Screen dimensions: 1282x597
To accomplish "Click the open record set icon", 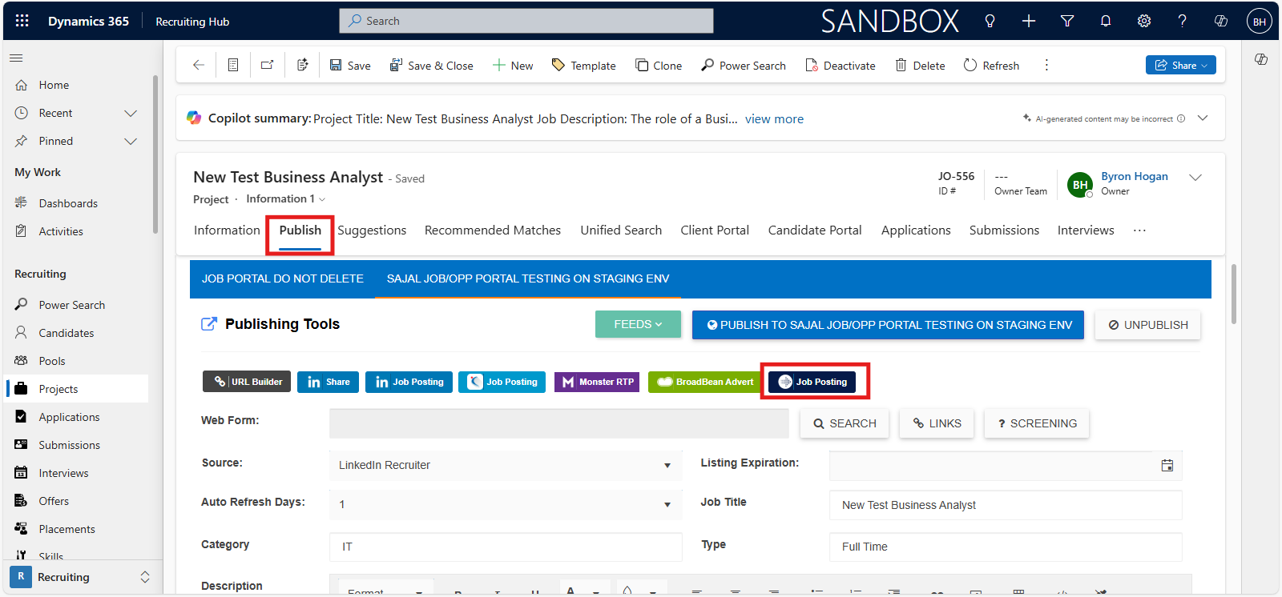I will (233, 65).
